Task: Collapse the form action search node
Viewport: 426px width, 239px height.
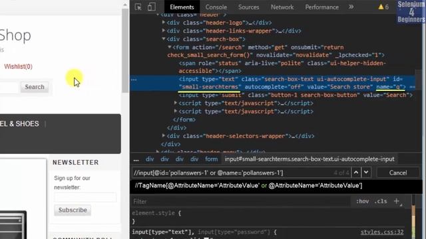Action: click(x=170, y=47)
